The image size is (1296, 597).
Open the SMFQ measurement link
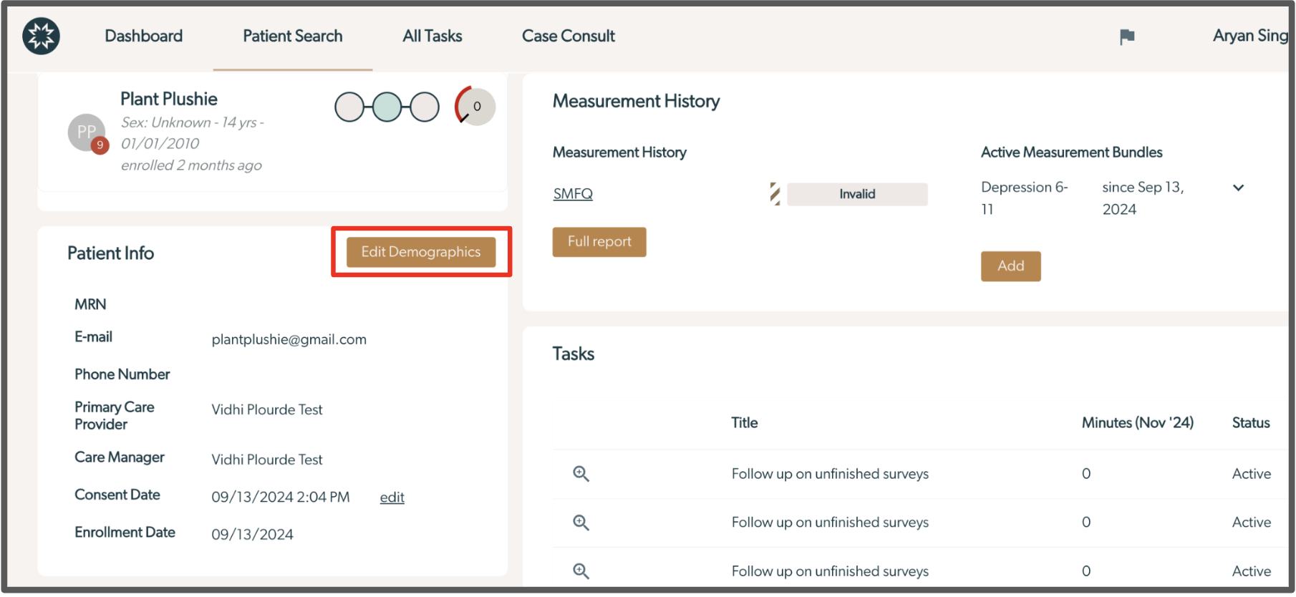(x=573, y=194)
